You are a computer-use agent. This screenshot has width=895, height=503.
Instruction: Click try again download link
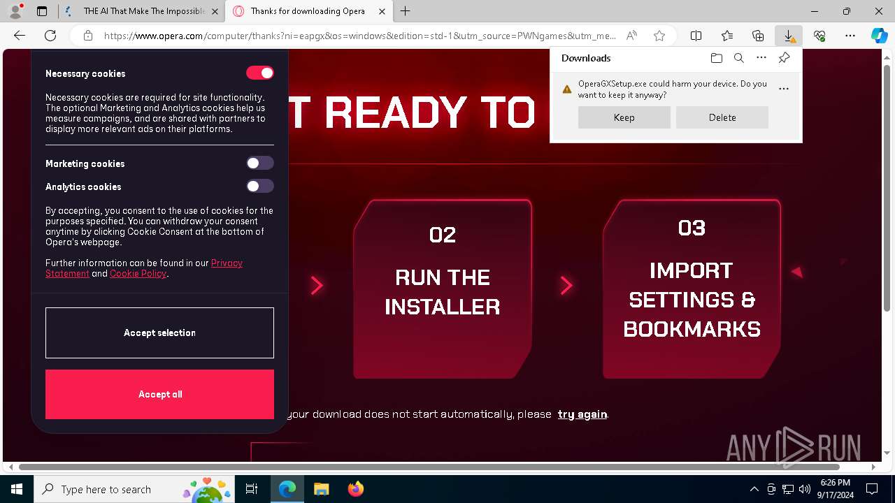pyautogui.click(x=582, y=414)
